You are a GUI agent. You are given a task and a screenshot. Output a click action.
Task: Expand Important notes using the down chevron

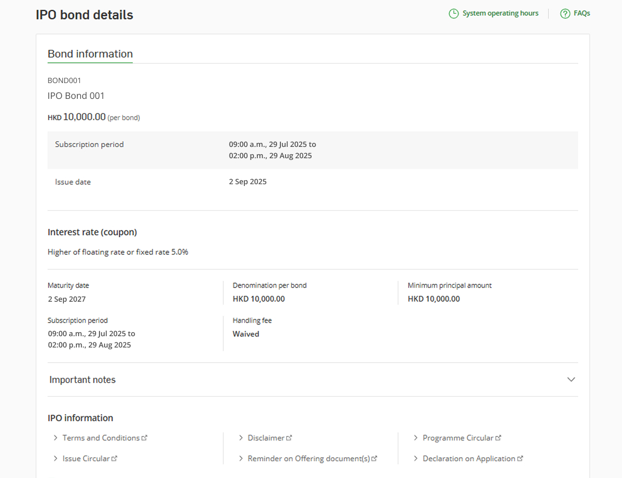pyautogui.click(x=571, y=380)
